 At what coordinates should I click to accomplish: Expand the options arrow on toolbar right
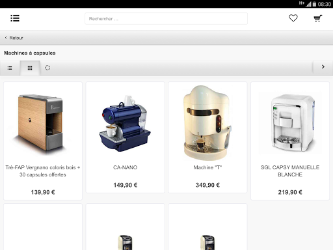[x=323, y=67]
